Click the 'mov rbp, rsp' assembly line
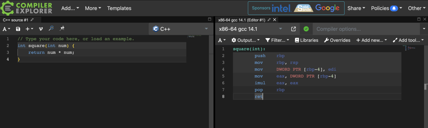This screenshot has width=428, height=128. click(276, 62)
